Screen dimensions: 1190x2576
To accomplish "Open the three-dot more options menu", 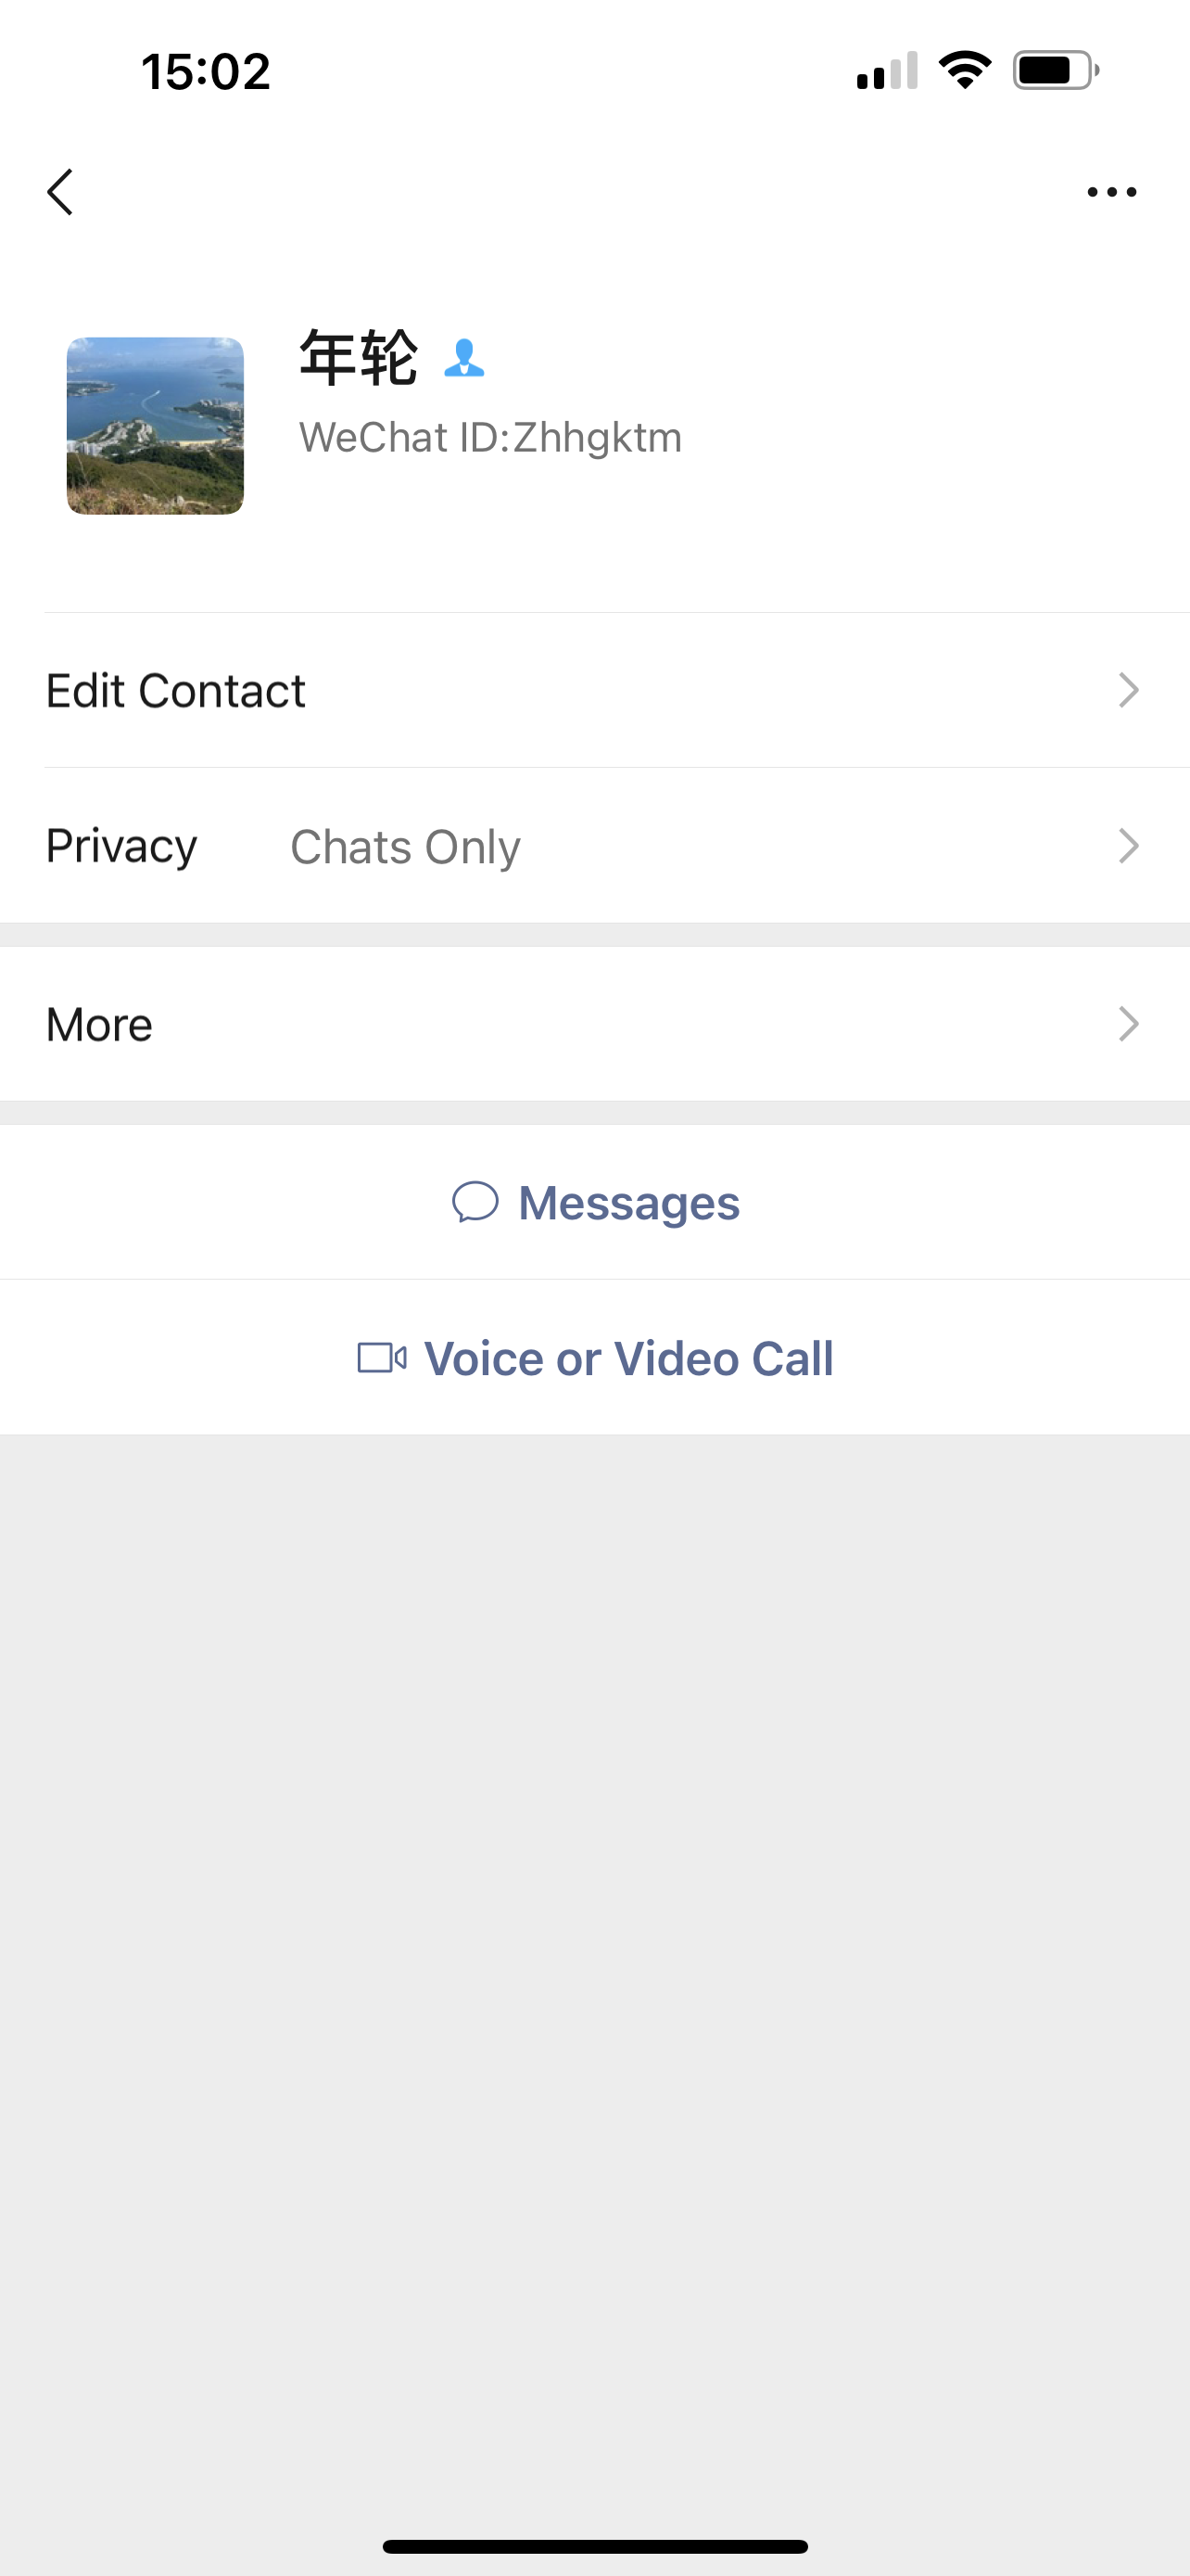I will (x=1111, y=191).
